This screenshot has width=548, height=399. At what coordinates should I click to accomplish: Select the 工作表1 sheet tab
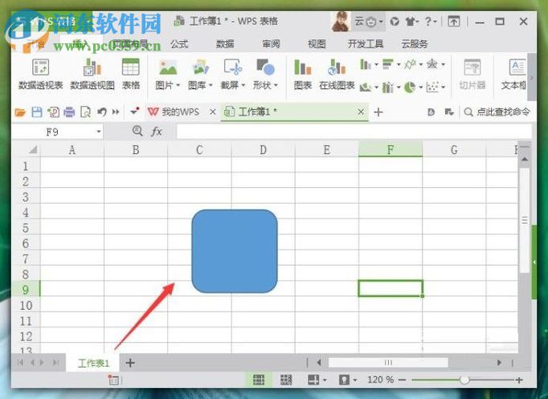(93, 363)
